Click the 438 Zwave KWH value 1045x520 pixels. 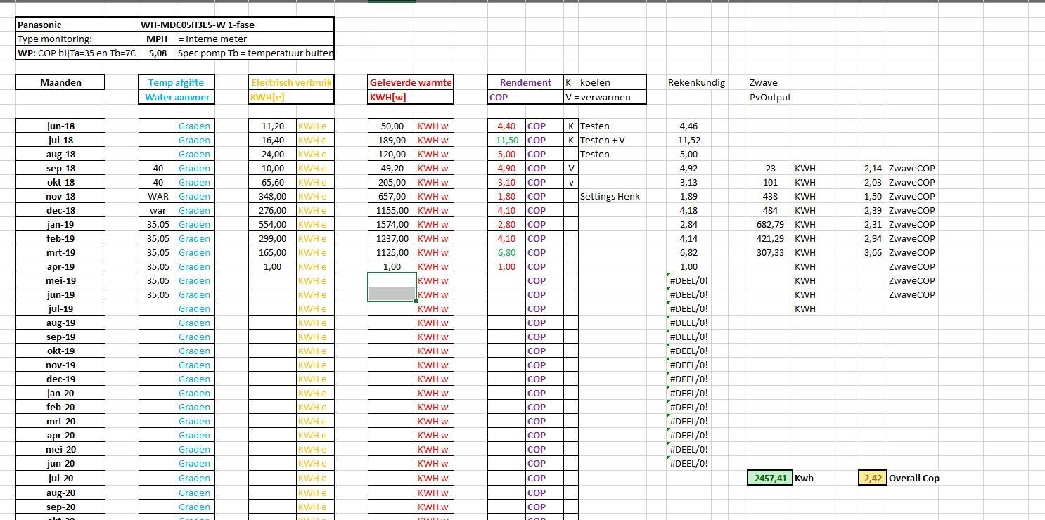tap(770, 196)
